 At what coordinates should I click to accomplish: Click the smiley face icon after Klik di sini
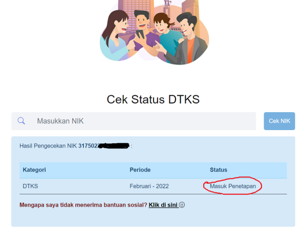pyautogui.click(x=182, y=205)
